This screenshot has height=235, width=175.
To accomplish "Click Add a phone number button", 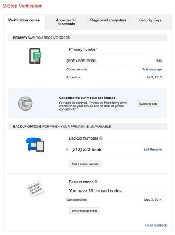I will pyautogui.click(x=85, y=164).
